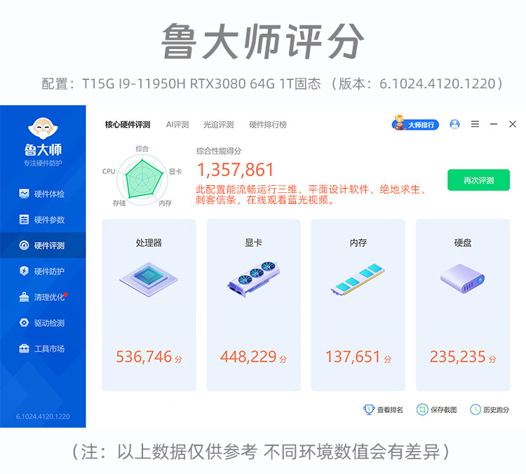Click the 综合性能得分 label
This screenshot has height=474, width=526.
pos(219,151)
